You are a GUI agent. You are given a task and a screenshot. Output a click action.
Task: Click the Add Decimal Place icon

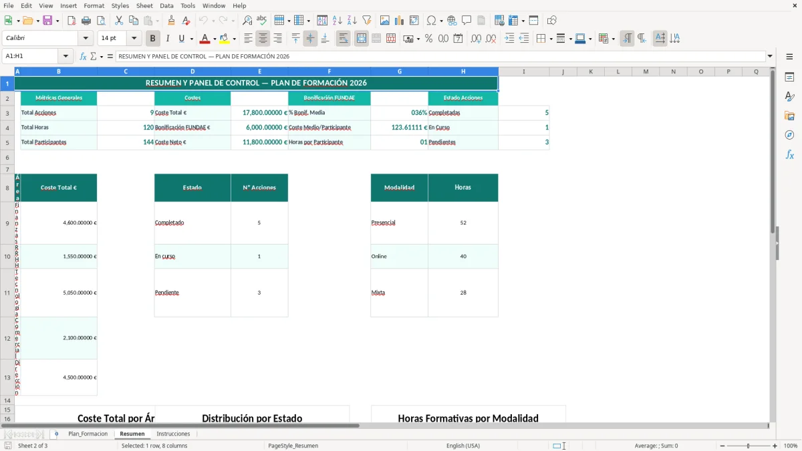476,39
